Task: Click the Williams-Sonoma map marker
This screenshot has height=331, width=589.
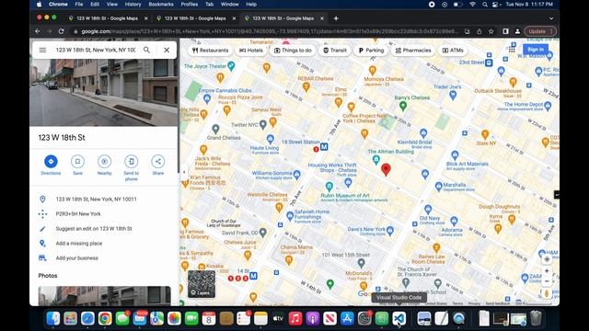Action: point(297,175)
